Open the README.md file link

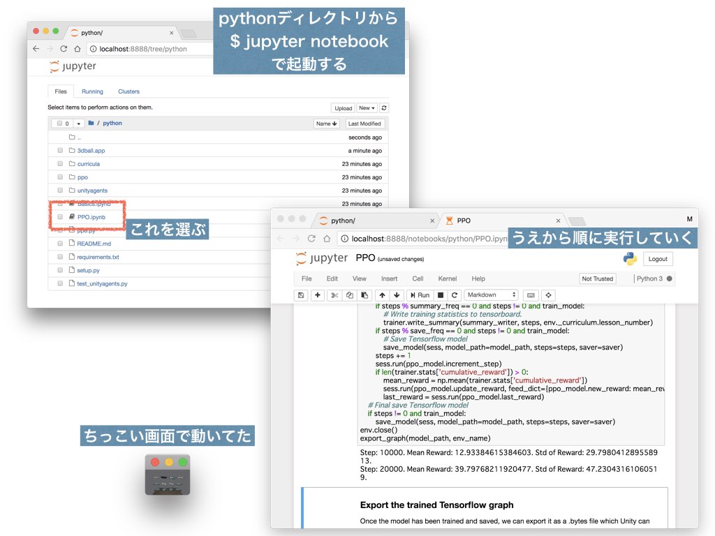click(94, 244)
